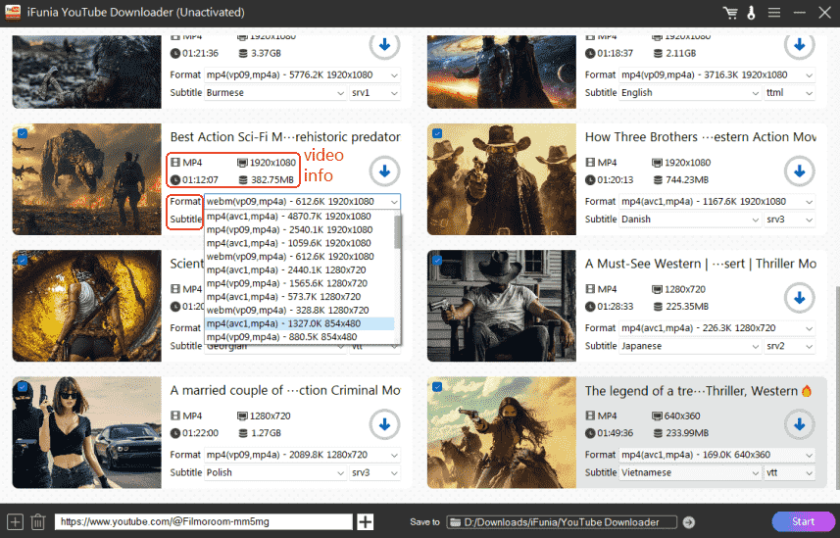Click the YouTube URL input field

pos(203,522)
